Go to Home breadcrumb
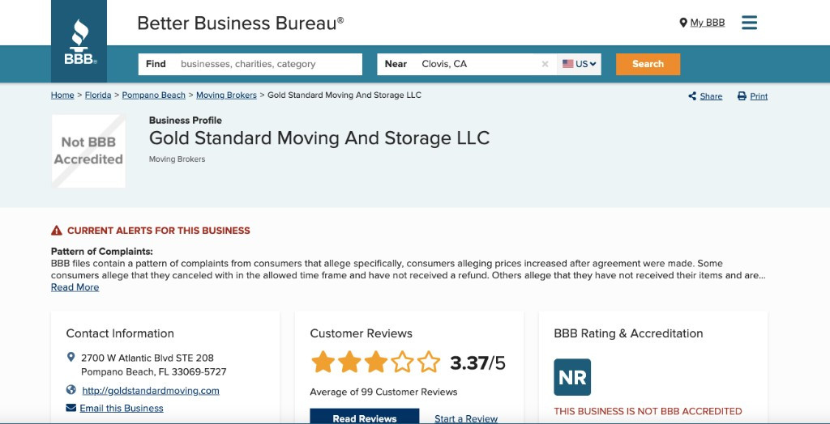 pyautogui.click(x=62, y=95)
